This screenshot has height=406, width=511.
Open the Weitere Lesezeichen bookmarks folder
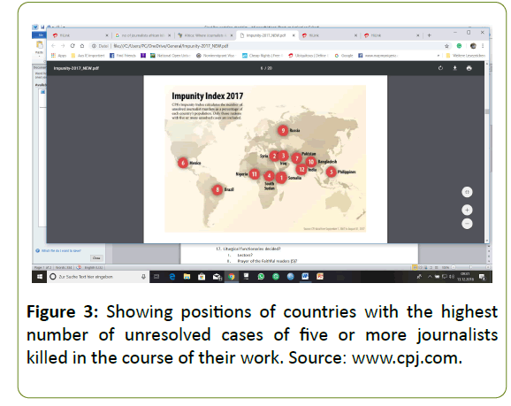[x=465, y=56]
